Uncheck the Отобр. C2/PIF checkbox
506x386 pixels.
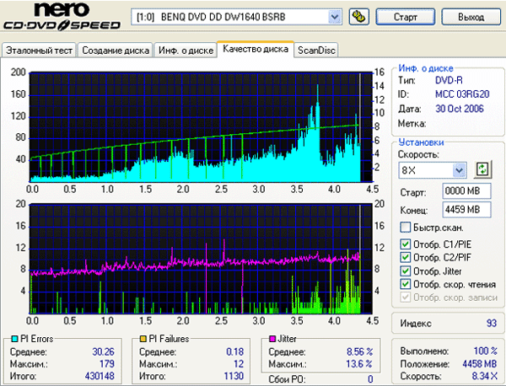point(406,258)
